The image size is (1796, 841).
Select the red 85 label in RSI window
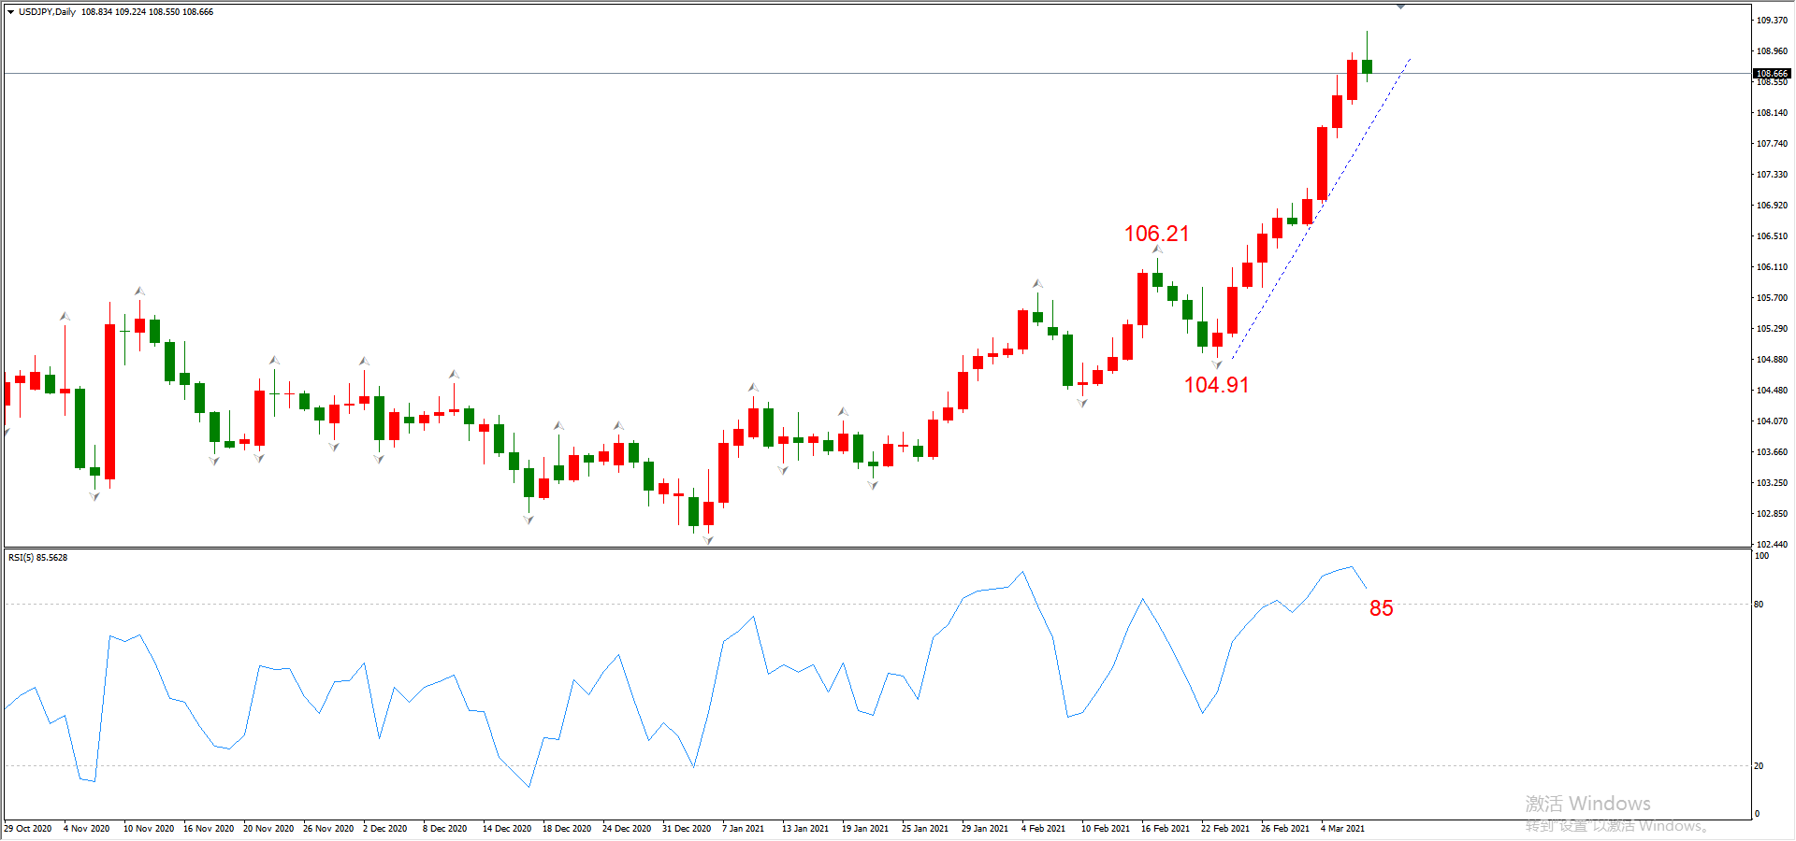coord(1382,608)
